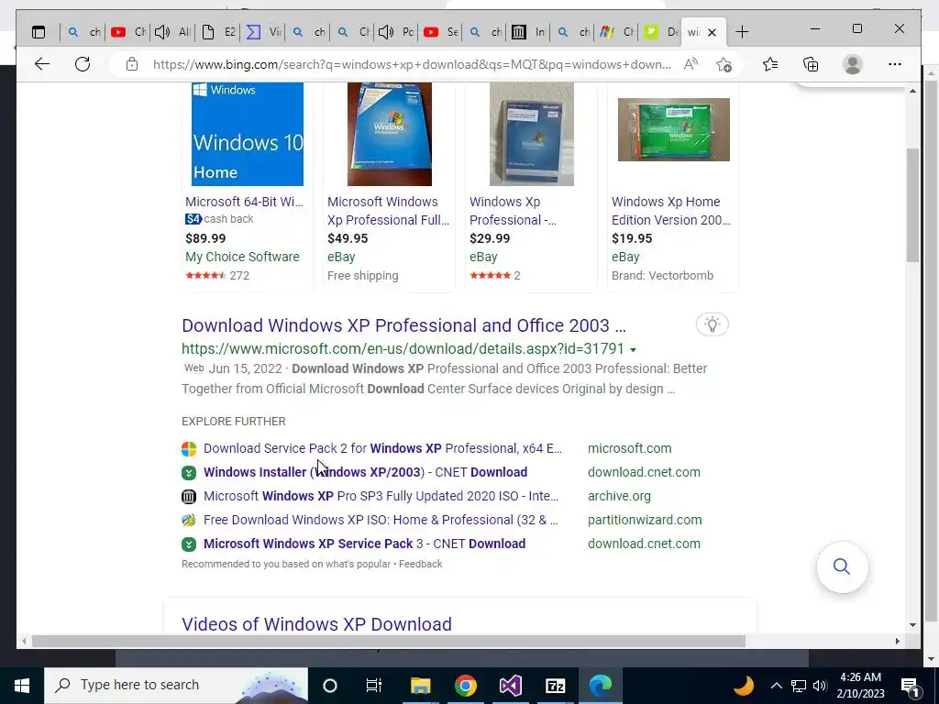Switch to the Internet Archive 'In' tab

(529, 32)
